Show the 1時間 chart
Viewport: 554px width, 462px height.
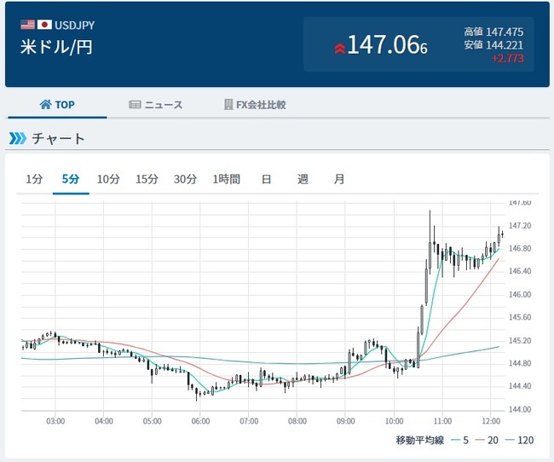coord(227,179)
